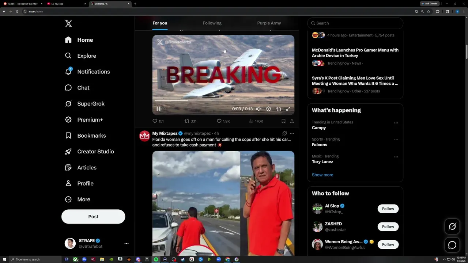Click taskbar search box
Screen dimensions: 468x263
point(35,259)
